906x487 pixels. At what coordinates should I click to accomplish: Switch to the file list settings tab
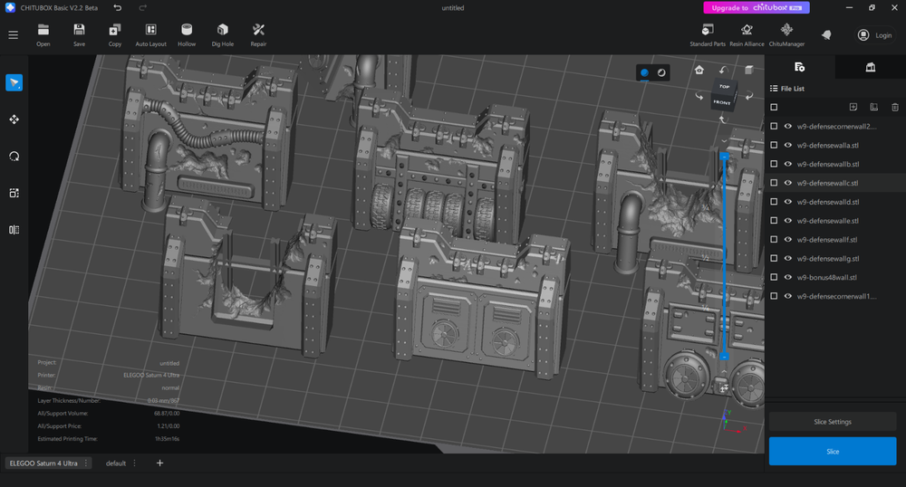click(800, 67)
